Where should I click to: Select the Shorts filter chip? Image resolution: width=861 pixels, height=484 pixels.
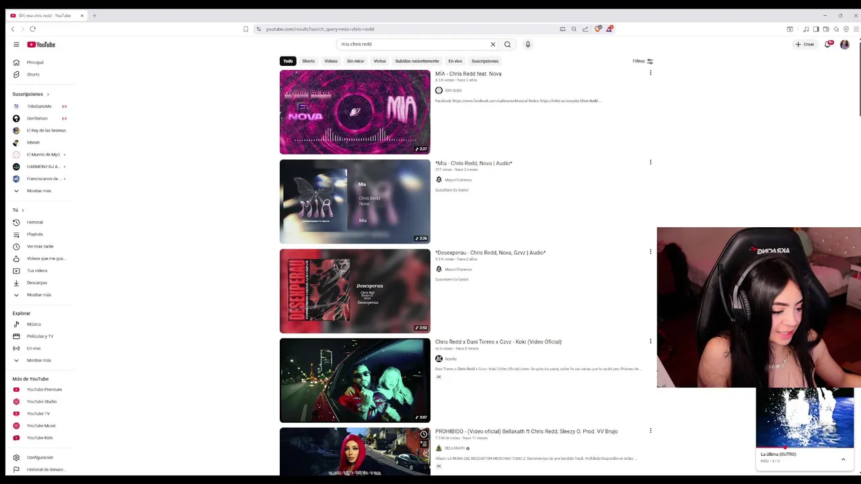[308, 61]
